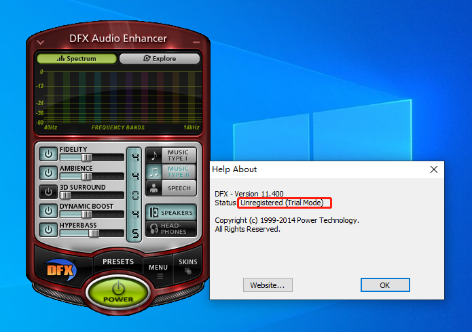Click the frequency spectrum display

pos(118,98)
